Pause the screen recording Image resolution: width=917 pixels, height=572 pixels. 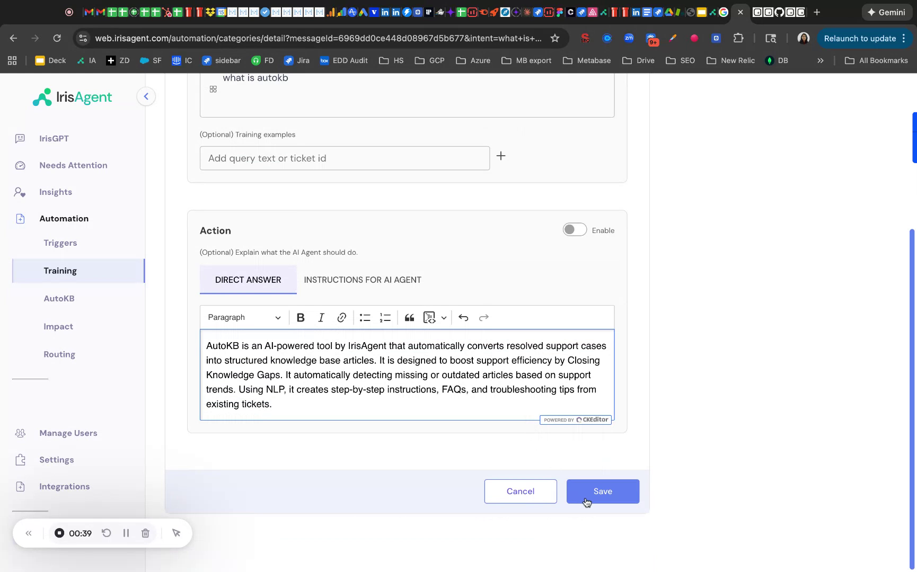pos(126,533)
